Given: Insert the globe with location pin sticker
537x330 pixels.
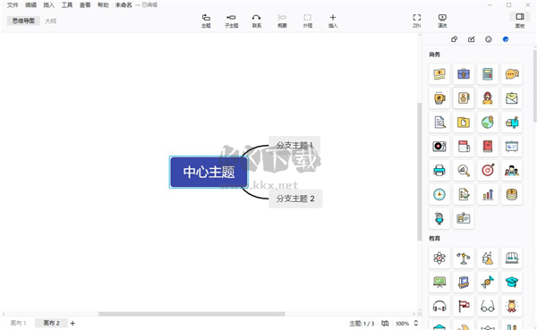Looking at the screenshot, I should 488,123.
